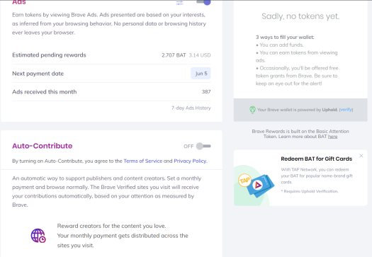Click the Uphold verify link
Viewport: 372px width, 257px height.
[346, 110]
